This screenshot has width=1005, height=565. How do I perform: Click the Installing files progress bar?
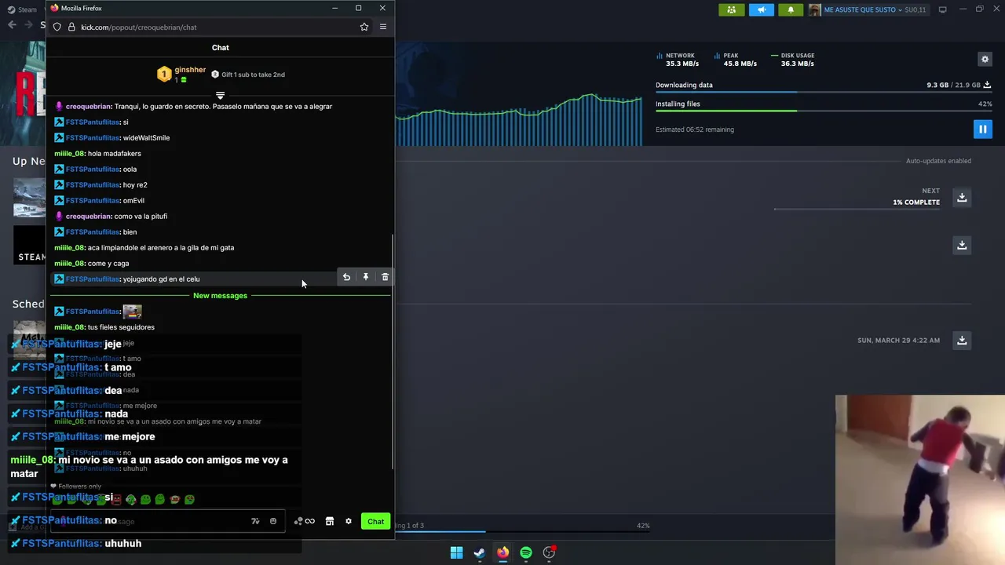click(824, 111)
